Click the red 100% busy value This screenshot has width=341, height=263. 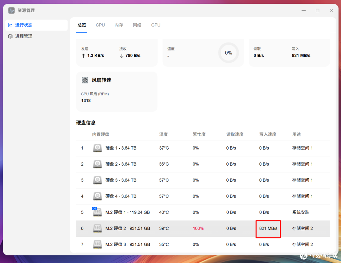click(x=198, y=228)
